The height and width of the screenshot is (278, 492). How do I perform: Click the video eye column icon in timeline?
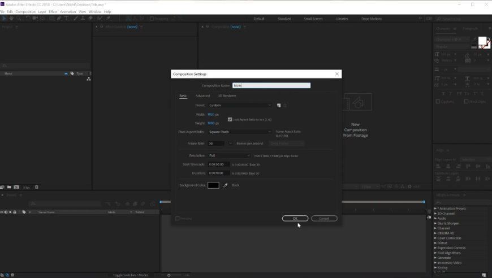click(x=2, y=212)
